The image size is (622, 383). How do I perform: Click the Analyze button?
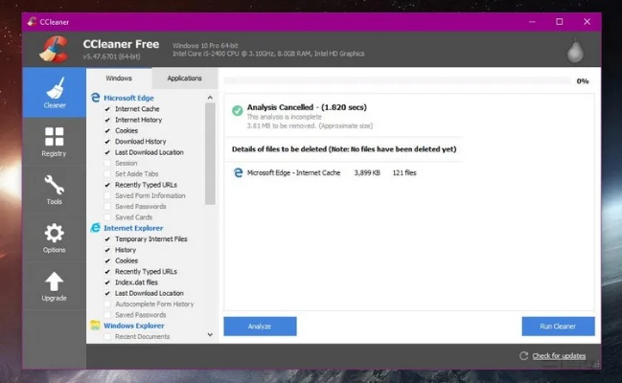pos(260,327)
